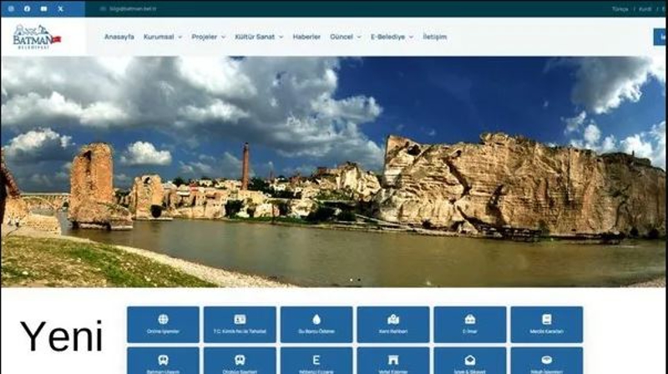
Task: Open the X (Twitter) profile icon
Action: click(60, 8)
